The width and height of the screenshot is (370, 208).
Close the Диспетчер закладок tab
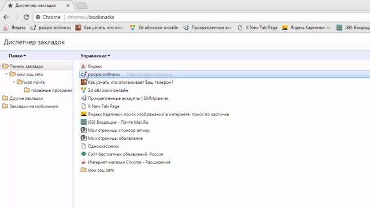point(68,5)
